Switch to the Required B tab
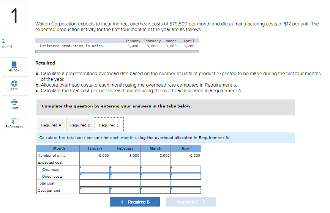This screenshot has width=330, height=213. point(80,125)
